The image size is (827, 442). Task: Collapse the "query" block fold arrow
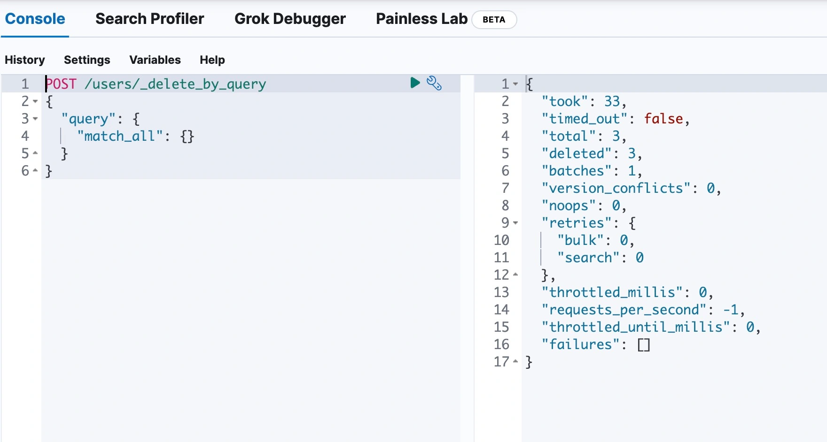click(35, 119)
